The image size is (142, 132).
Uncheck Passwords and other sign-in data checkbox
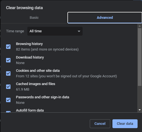8,100
